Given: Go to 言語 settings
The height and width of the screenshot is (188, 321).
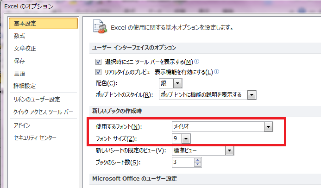Looking at the screenshot, I should pos(19,73).
